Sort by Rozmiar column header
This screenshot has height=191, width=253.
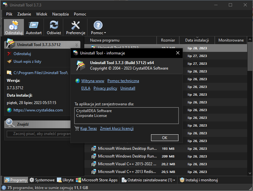(x=168, y=40)
